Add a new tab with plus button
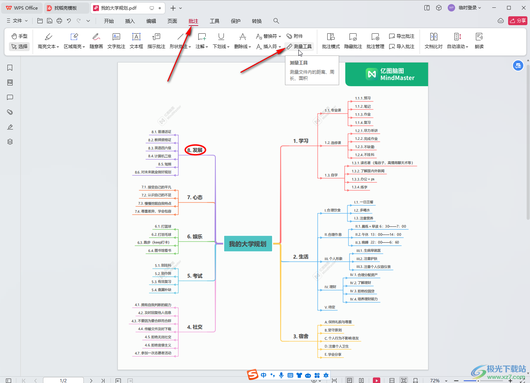Image resolution: width=530 pixels, height=383 pixels. pyautogui.click(x=173, y=8)
